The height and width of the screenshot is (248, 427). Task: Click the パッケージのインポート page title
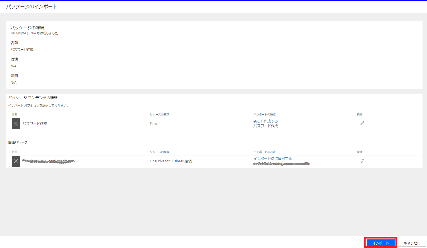click(x=32, y=7)
